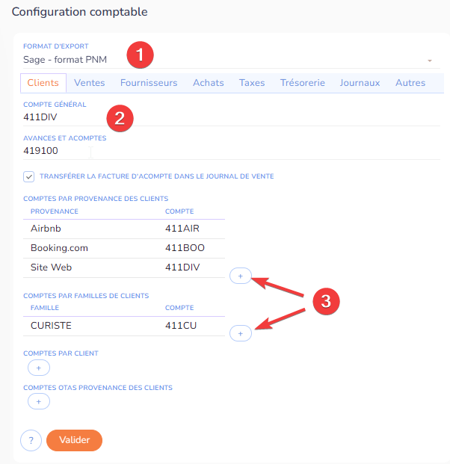The image size is (450, 464).
Task: Open the question mark help button
Action: tap(31, 441)
